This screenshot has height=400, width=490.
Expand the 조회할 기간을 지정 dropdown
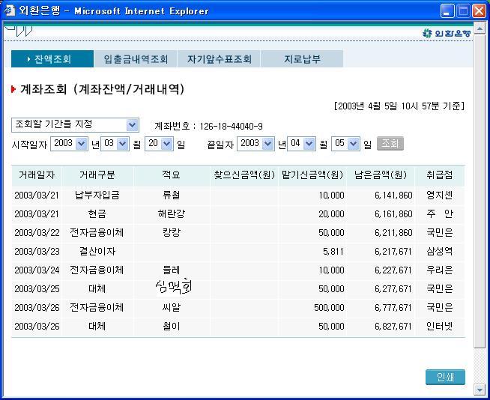[x=132, y=125]
